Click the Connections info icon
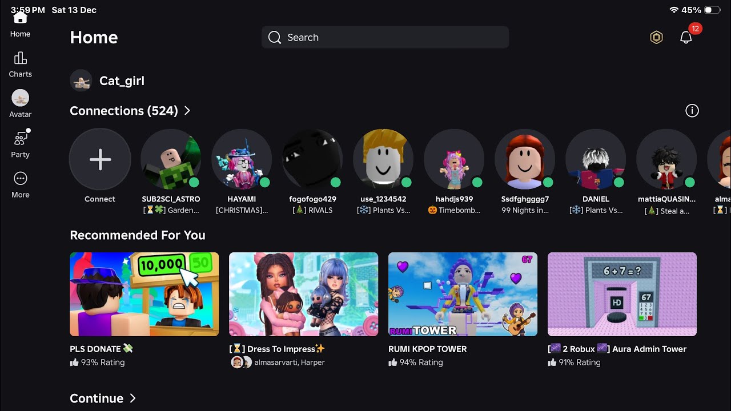Viewport: 731px width, 411px height. point(692,111)
